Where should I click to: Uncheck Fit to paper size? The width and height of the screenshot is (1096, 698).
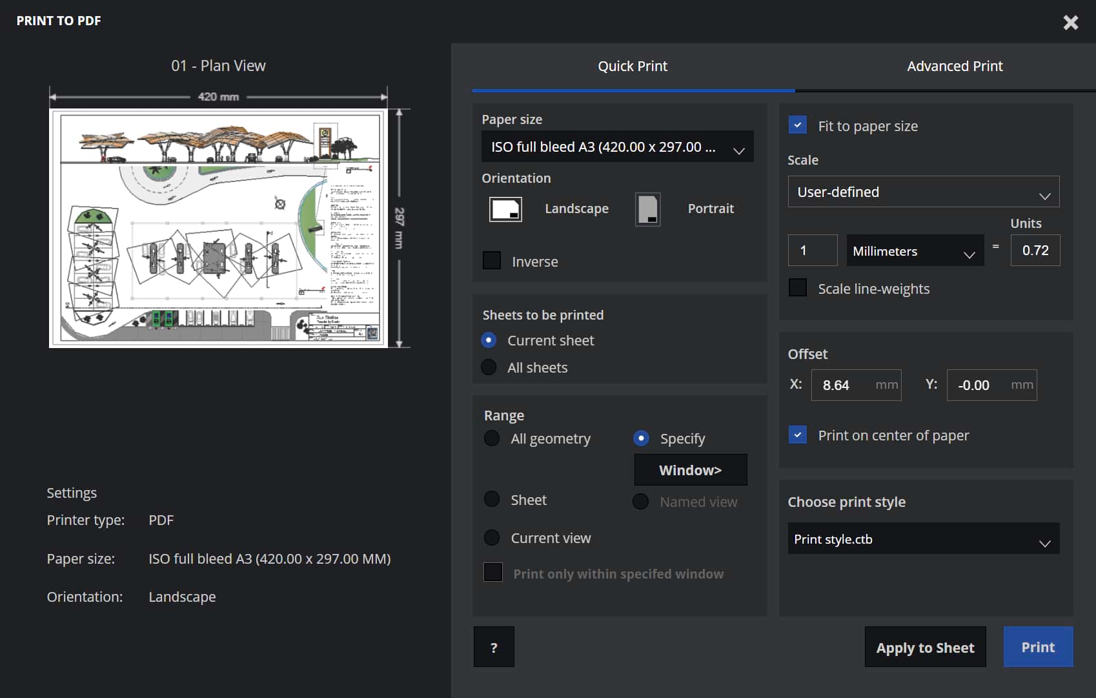click(798, 125)
